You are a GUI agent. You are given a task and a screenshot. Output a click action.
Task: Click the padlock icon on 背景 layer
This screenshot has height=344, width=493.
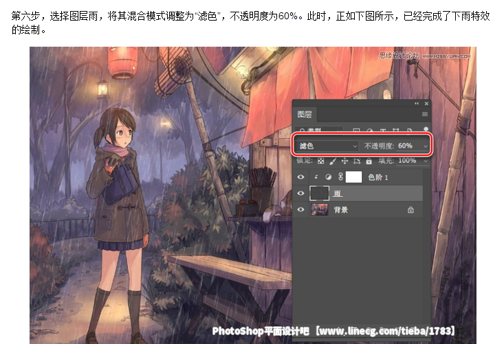[x=410, y=209]
